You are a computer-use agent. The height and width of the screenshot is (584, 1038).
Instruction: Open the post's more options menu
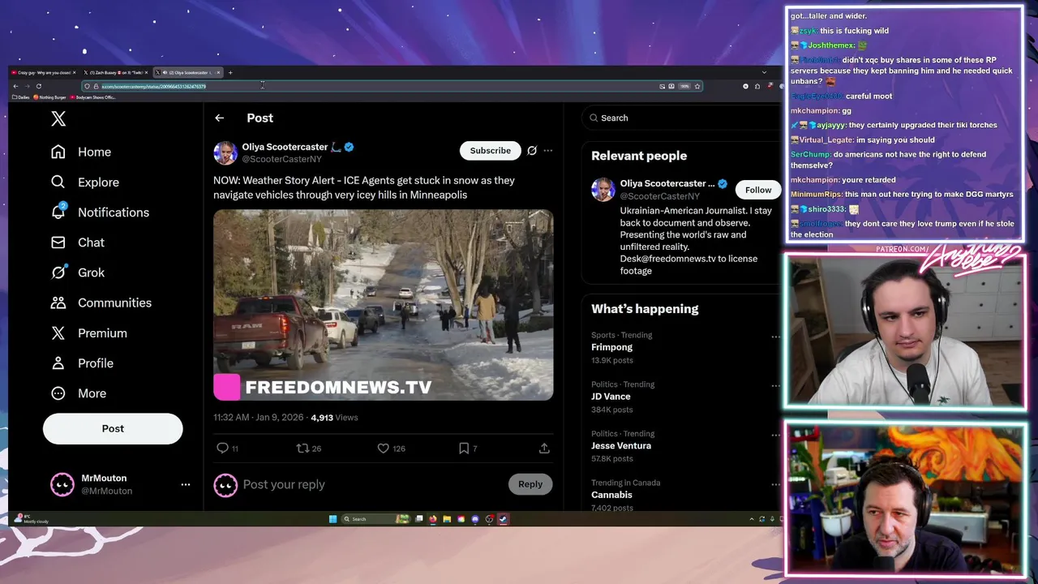point(548,150)
